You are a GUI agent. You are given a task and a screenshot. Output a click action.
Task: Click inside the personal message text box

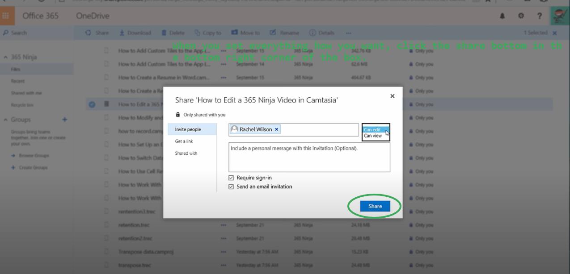pyautogui.click(x=309, y=157)
